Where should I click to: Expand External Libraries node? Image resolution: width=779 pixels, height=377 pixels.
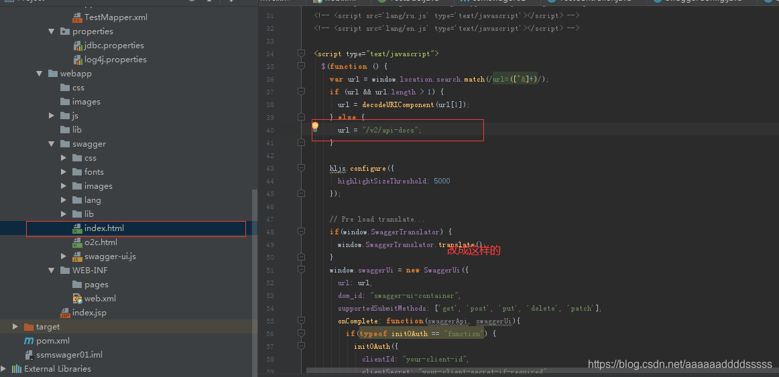pos(3,369)
